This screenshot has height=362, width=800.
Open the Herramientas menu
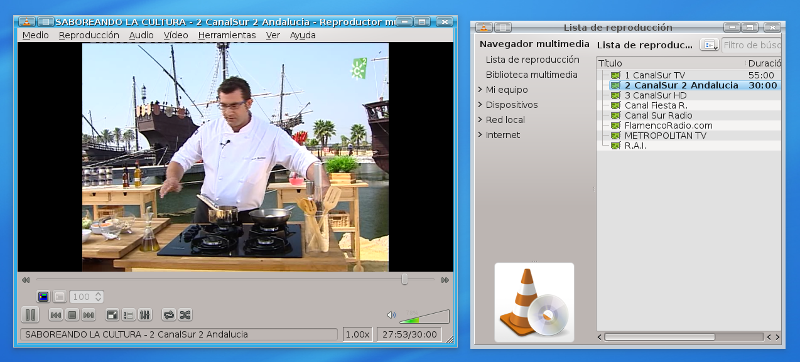click(x=227, y=35)
